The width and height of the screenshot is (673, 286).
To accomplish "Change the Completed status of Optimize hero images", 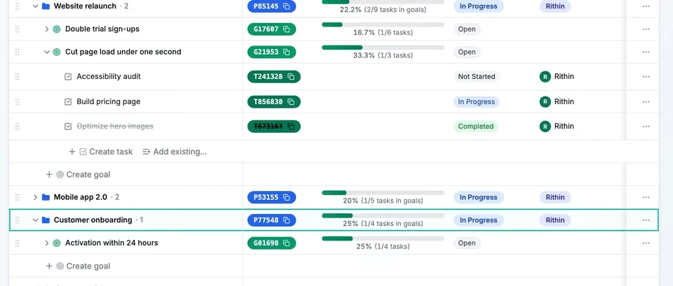I will 475,127.
